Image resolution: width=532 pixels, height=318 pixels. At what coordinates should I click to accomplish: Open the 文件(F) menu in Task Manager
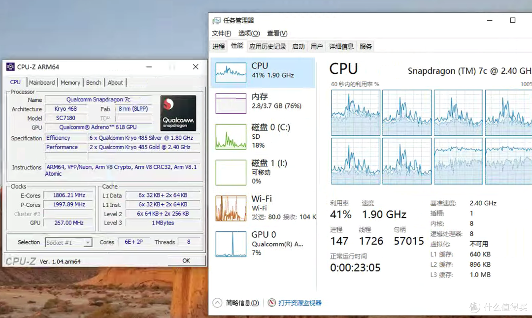pyautogui.click(x=222, y=33)
